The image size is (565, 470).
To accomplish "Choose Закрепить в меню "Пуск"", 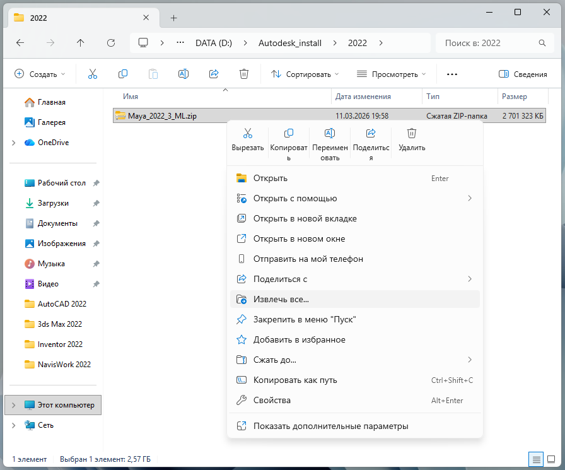I will 354,320.
